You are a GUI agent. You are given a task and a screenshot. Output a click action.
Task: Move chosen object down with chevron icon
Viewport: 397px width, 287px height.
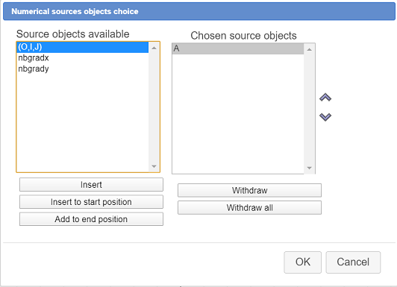325,116
